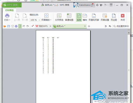Viewport: 133px width, 103px height.
Task: Open Page Setup (页面设置)
Action: (x=105, y=17)
